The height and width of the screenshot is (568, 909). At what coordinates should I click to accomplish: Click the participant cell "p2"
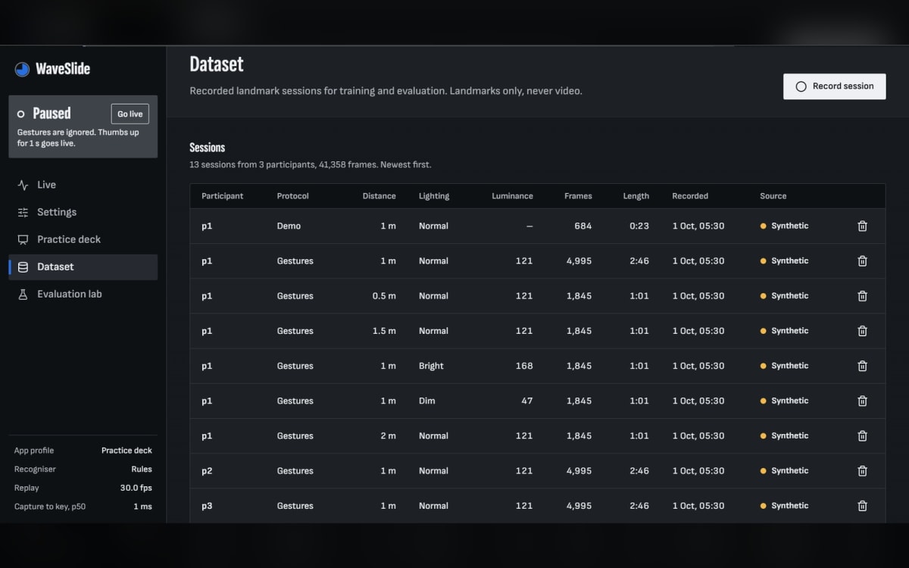[207, 471]
